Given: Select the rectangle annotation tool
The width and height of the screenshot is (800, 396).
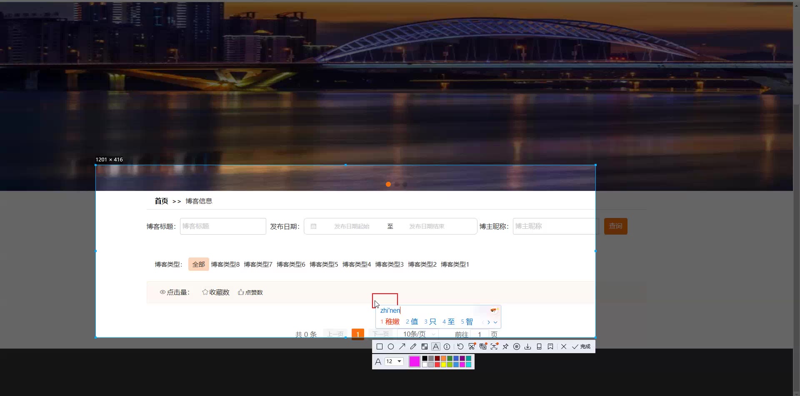Looking at the screenshot, I should (x=379, y=346).
